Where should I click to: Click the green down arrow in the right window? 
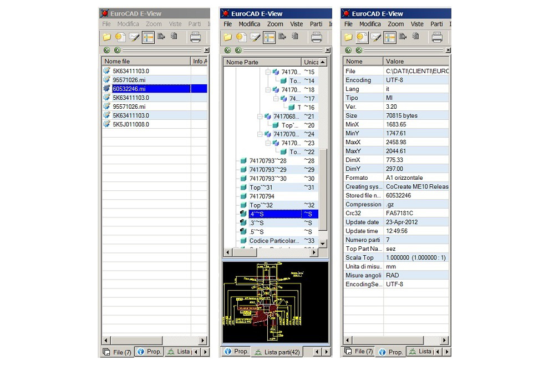pyautogui.click(x=359, y=50)
